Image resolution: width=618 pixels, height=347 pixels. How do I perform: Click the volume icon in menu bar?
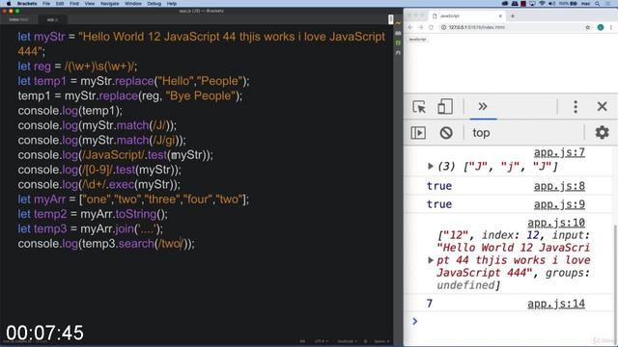(x=551, y=4)
